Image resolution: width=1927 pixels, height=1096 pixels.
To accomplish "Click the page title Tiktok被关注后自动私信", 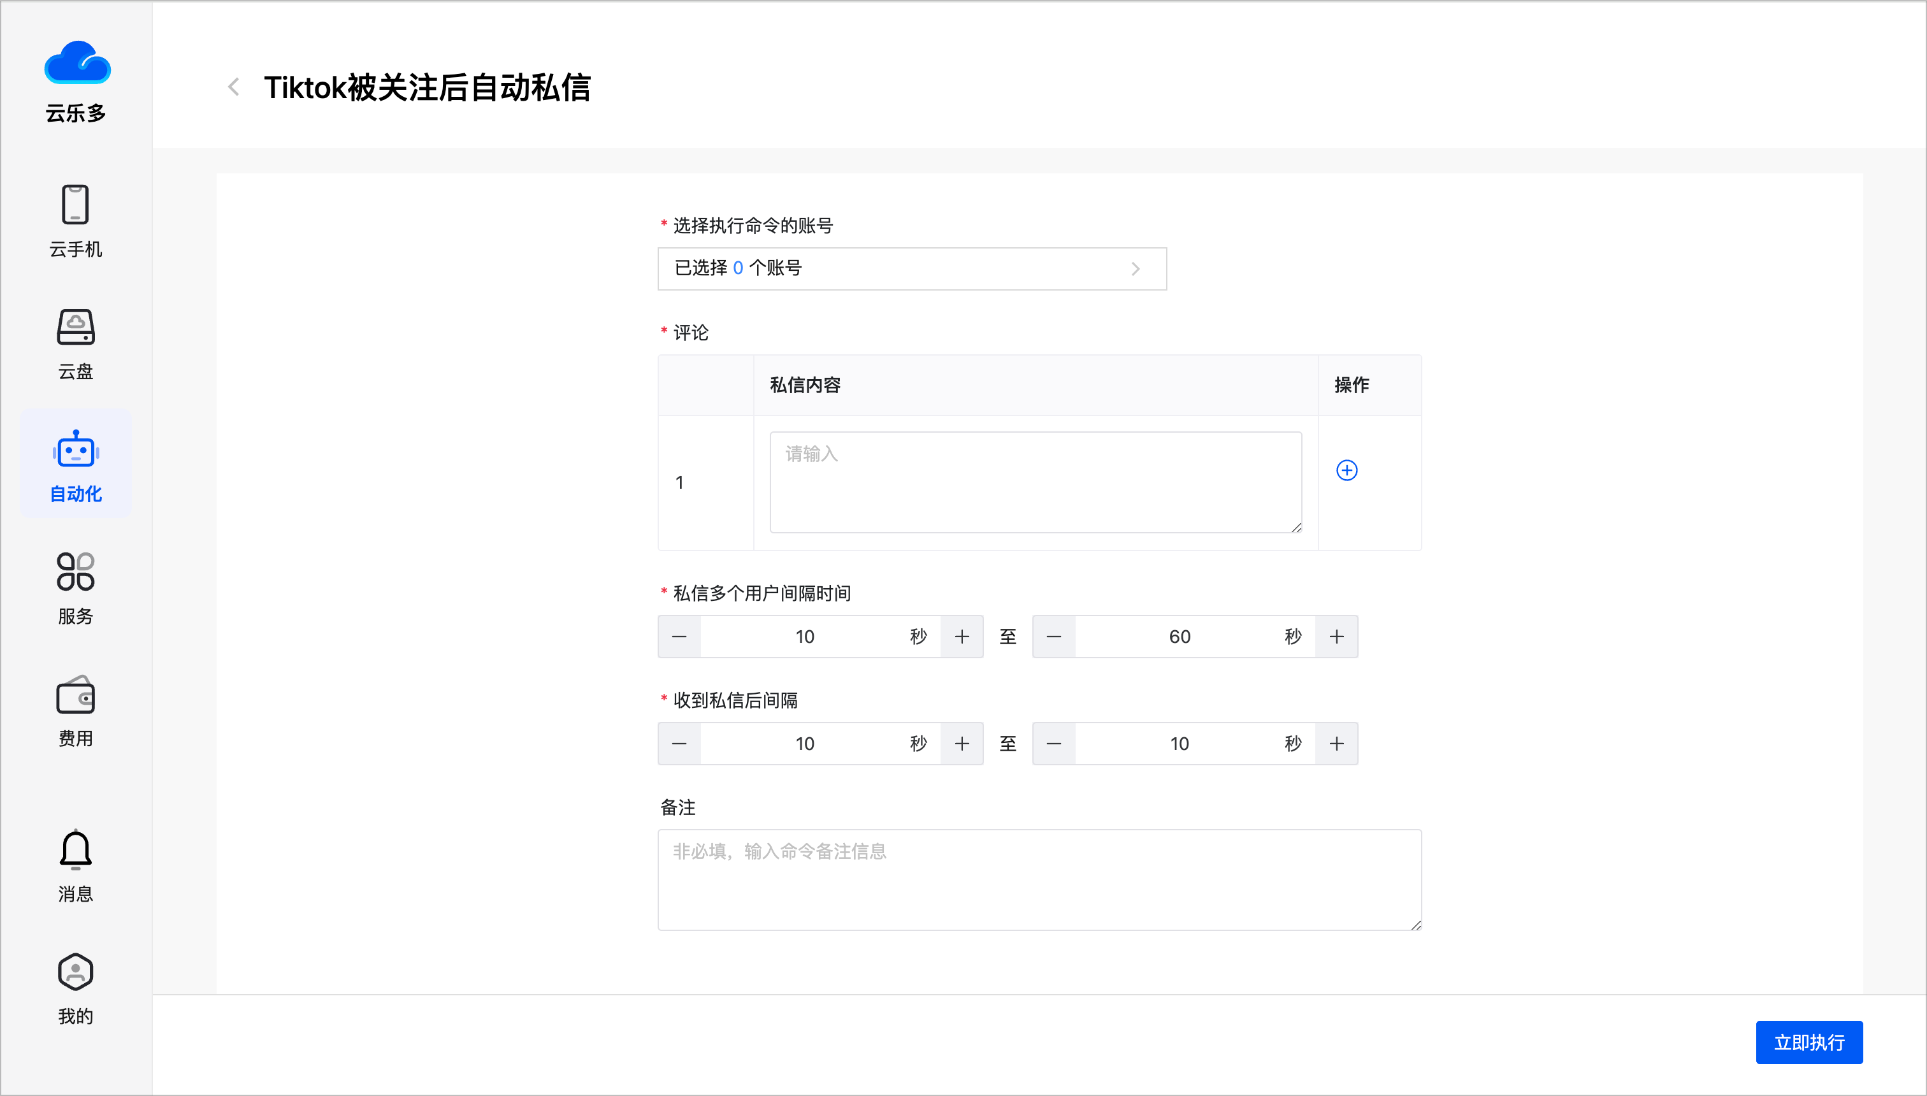I will [427, 87].
